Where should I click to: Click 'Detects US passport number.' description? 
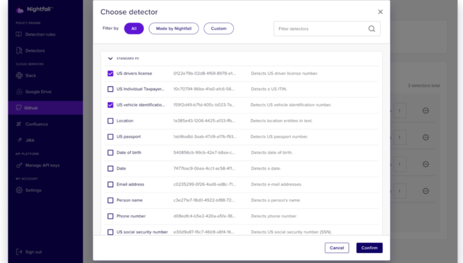(279, 137)
